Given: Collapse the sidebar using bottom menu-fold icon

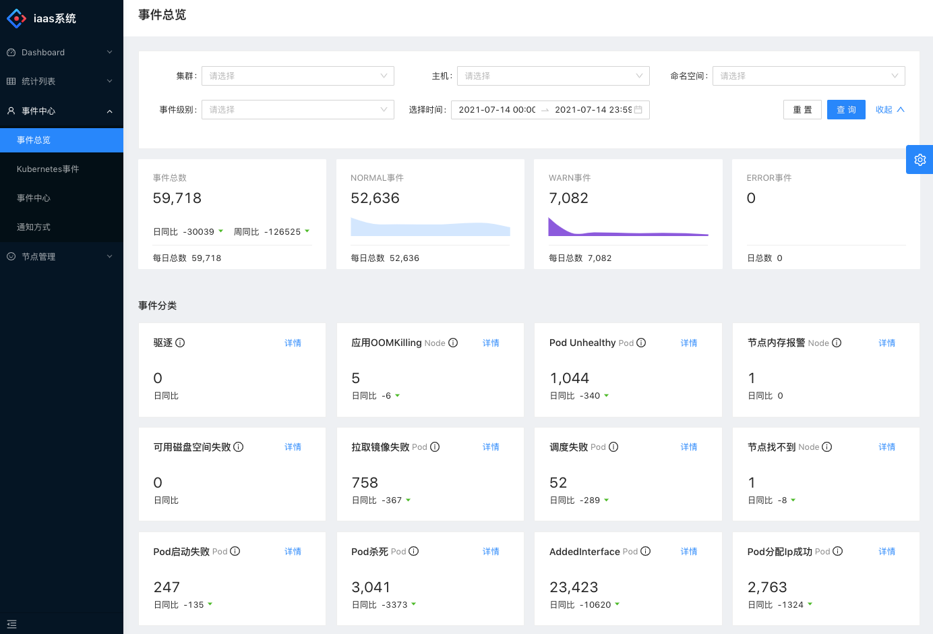Looking at the screenshot, I should pyautogui.click(x=11, y=624).
